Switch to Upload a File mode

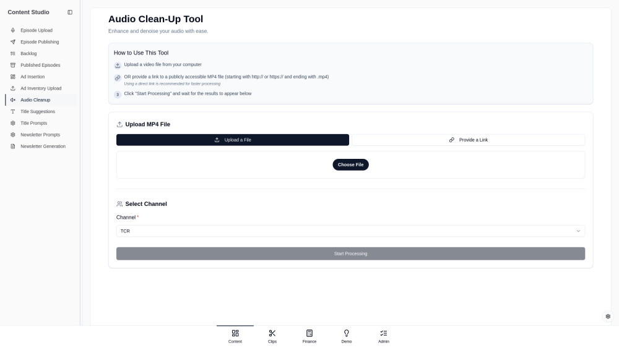click(x=233, y=140)
